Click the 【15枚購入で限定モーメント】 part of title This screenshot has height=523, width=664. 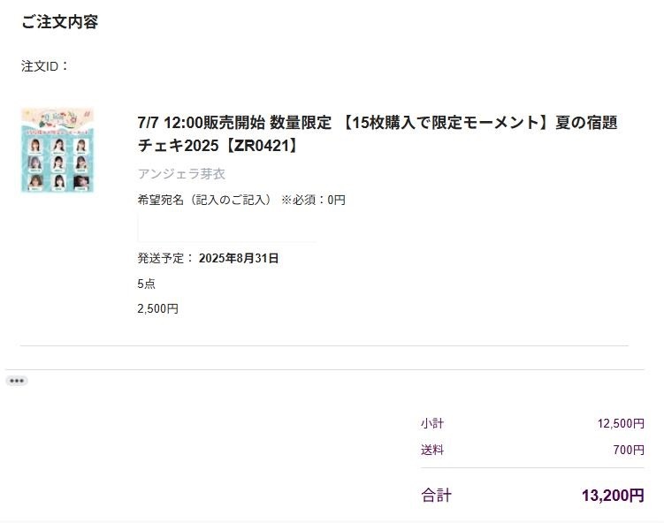[444, 123]
